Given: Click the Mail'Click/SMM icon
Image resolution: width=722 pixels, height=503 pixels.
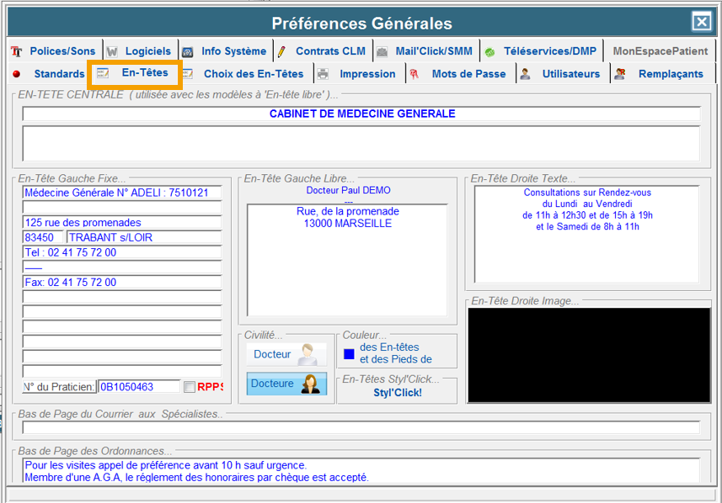Looking at the screenshot, I should click(x=382, y=52).
